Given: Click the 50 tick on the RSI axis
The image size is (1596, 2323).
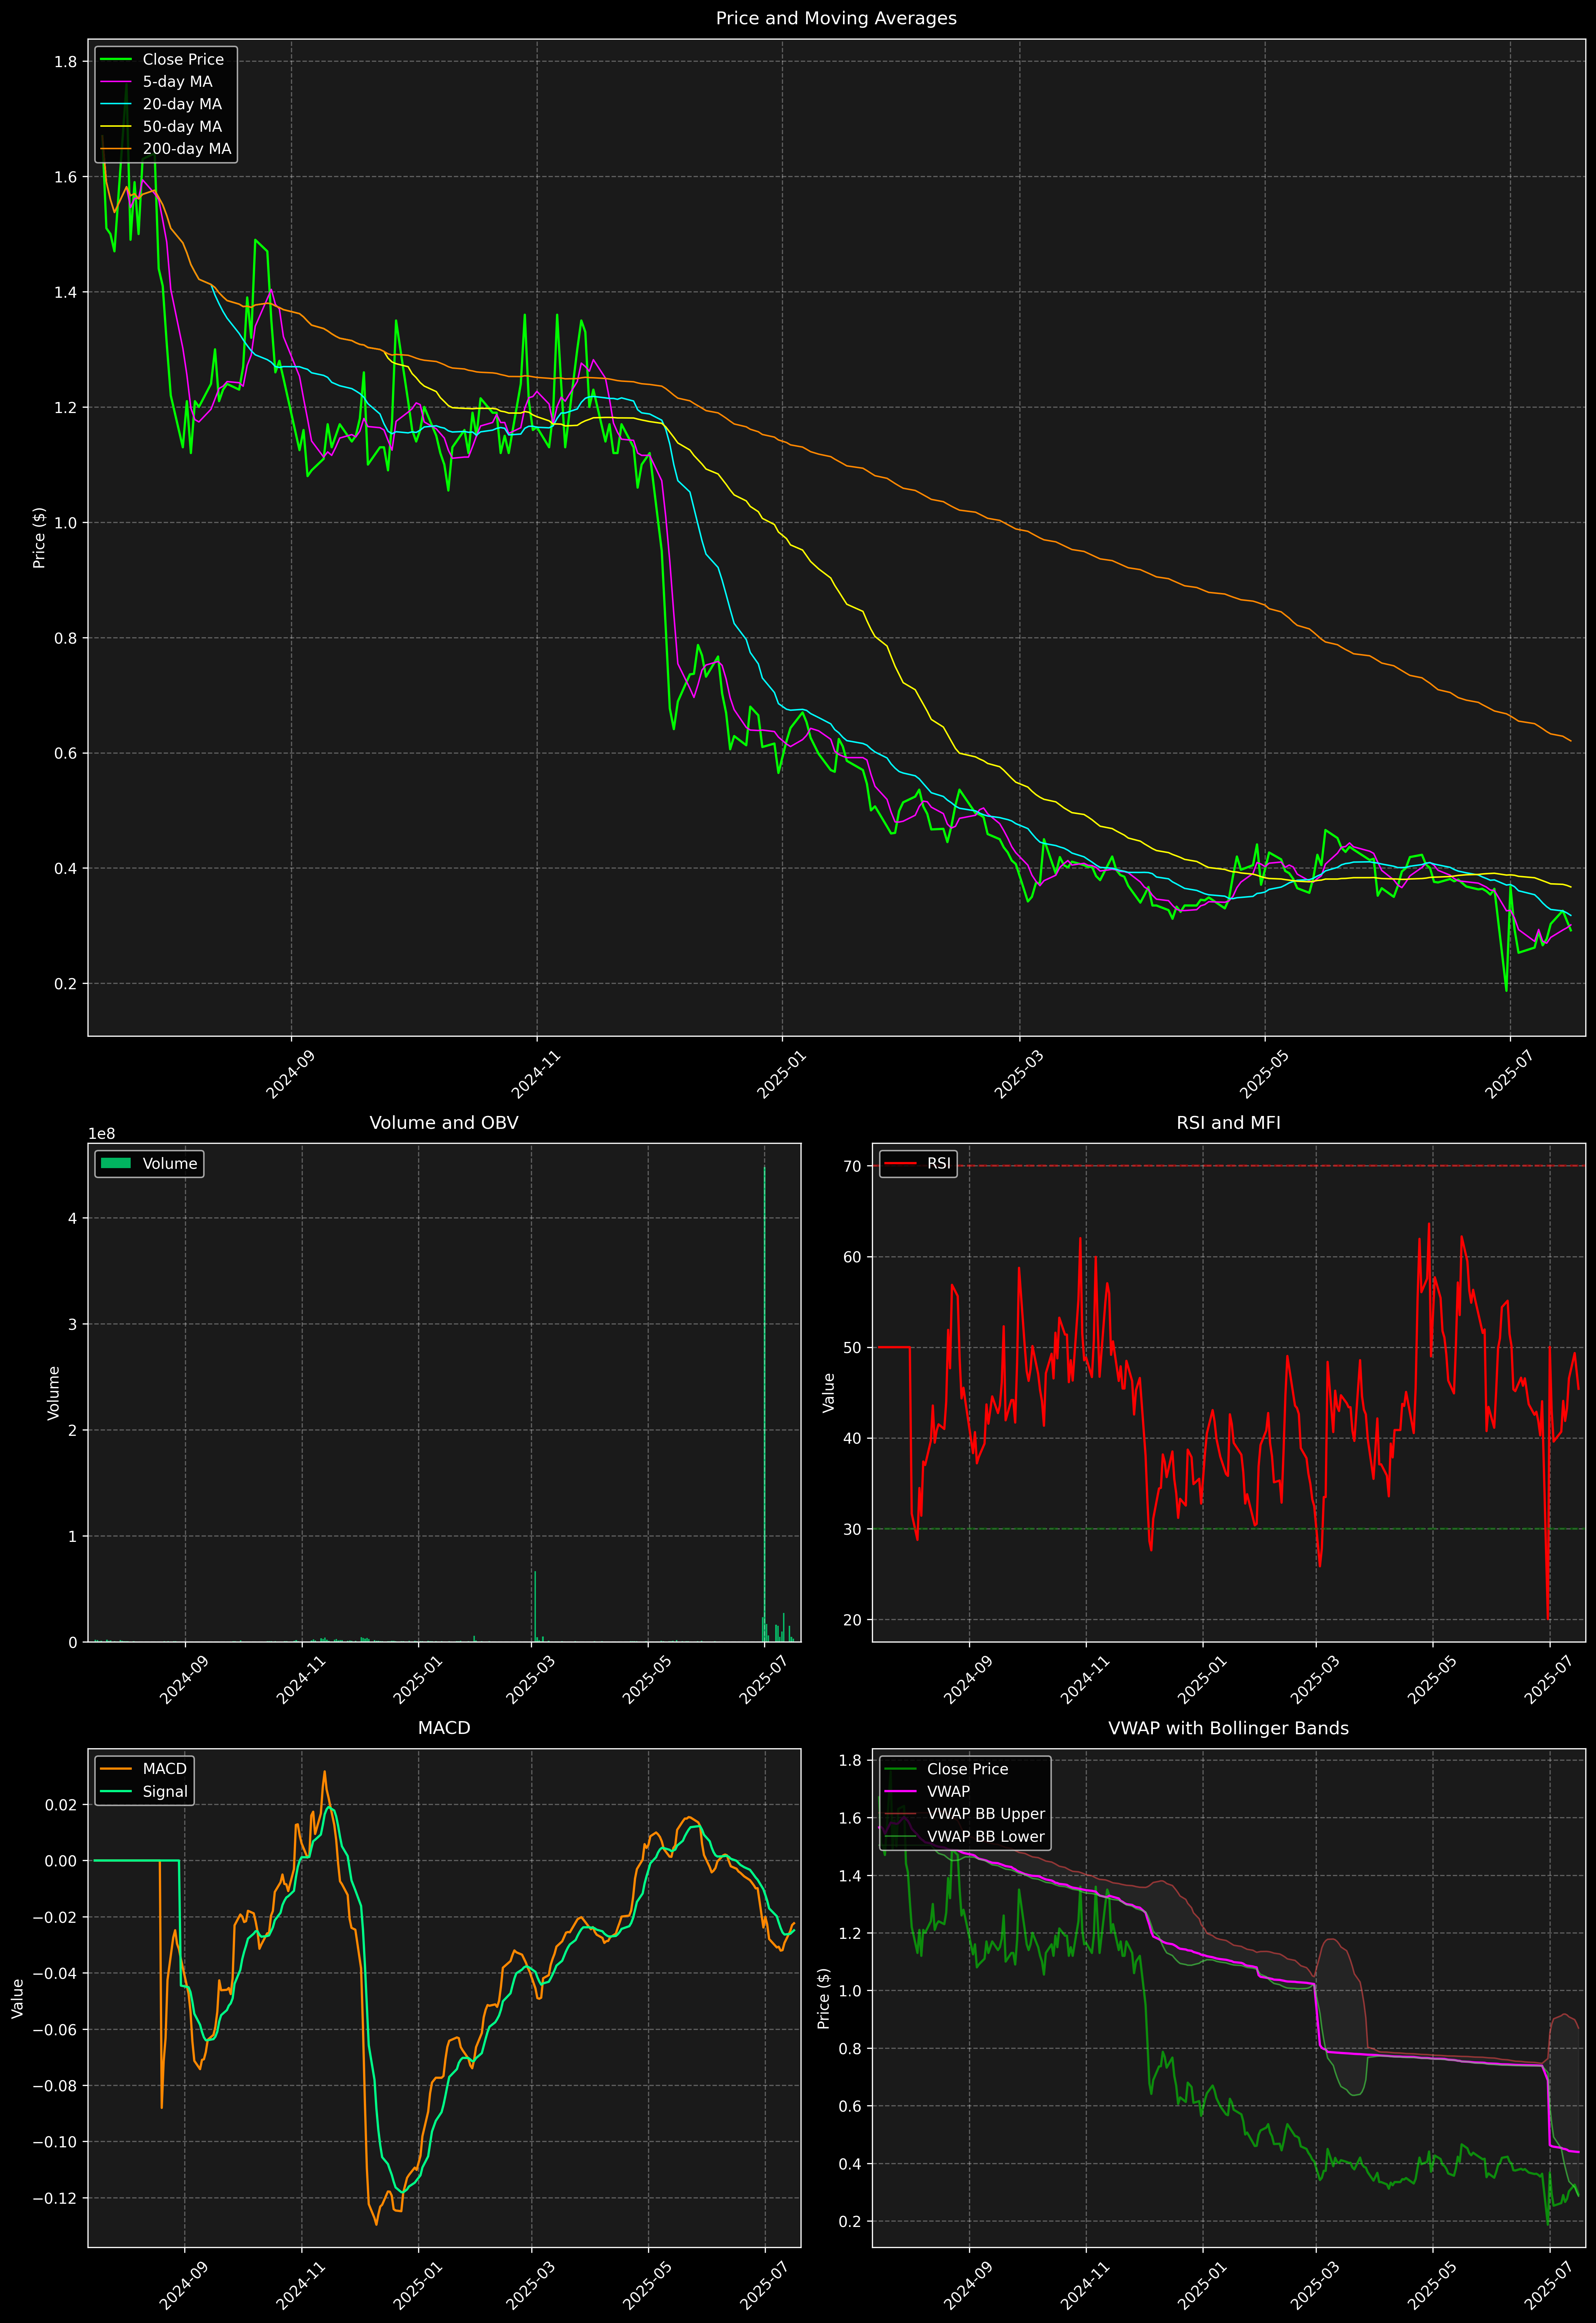Looking at the screenshot, I should pyautogui.click(x=852, y=1347).
